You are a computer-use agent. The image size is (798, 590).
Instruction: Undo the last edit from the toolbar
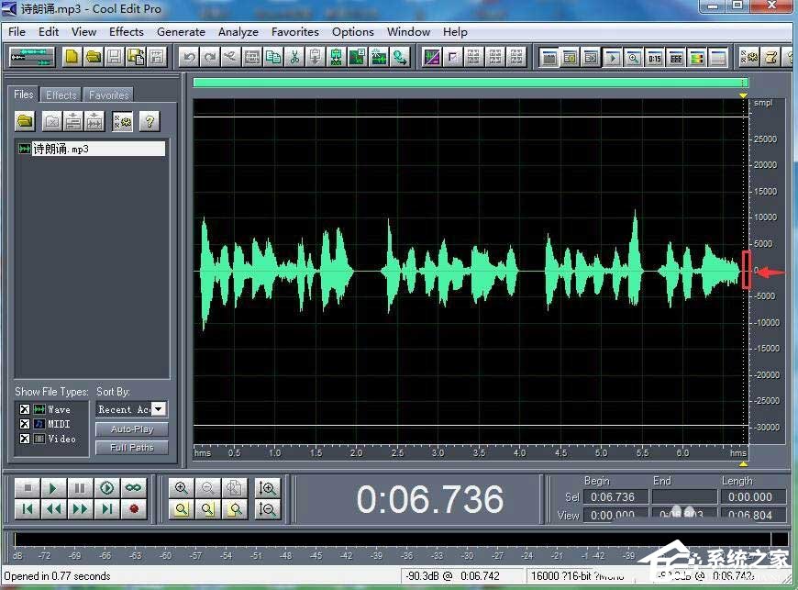pyautogui.click(x=189, y=57)
